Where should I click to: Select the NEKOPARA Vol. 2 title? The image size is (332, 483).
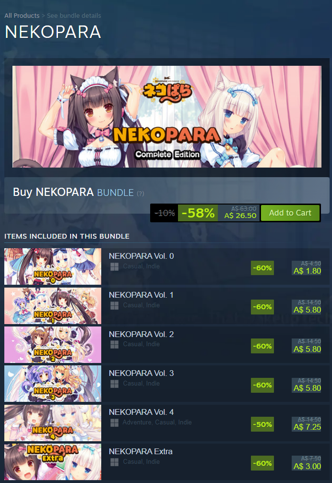[x=141, y=334]
